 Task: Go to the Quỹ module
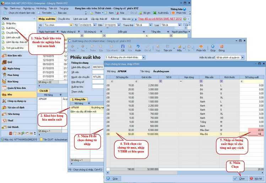coord(19,62)
